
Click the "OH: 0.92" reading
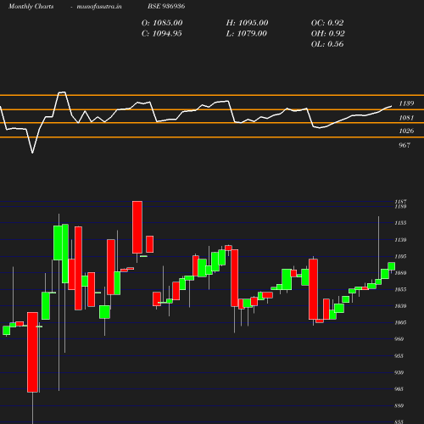tap(328, 33)
